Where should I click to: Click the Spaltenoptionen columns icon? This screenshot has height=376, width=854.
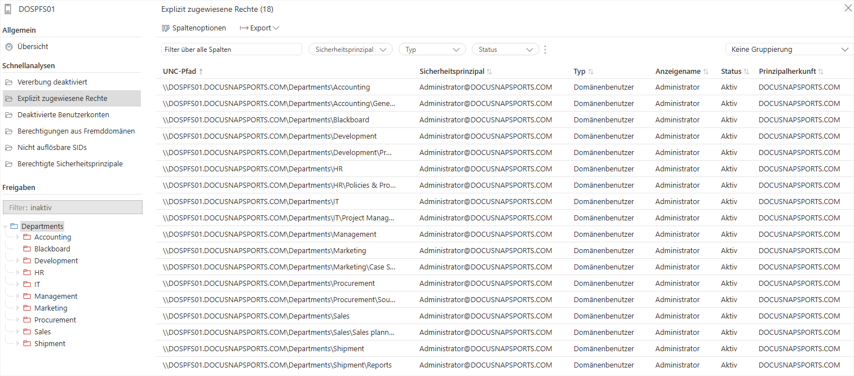166,28
